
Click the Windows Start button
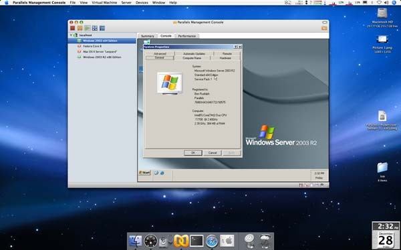(x=144, y=173)
